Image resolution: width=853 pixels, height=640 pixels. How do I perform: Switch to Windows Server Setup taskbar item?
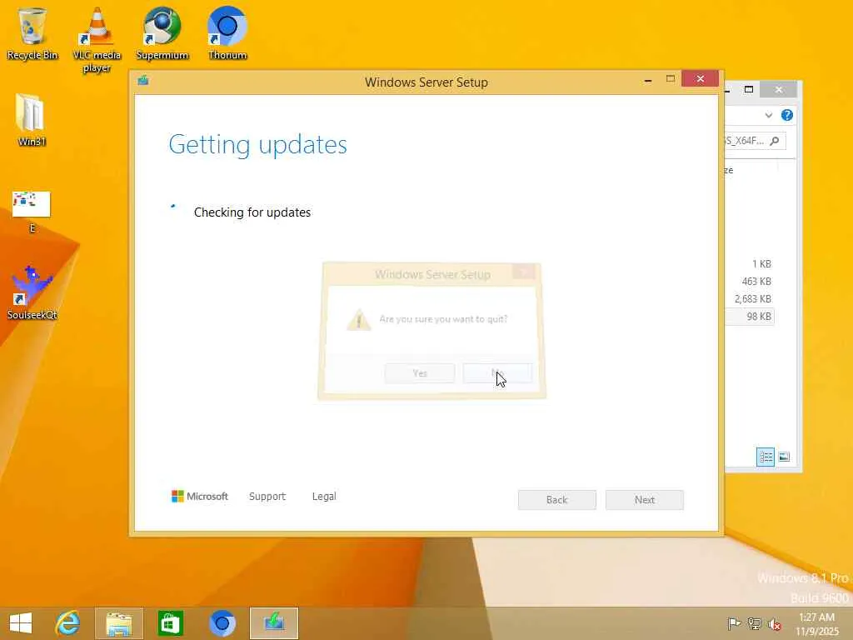pyautogui.click(x=273, y=623)
